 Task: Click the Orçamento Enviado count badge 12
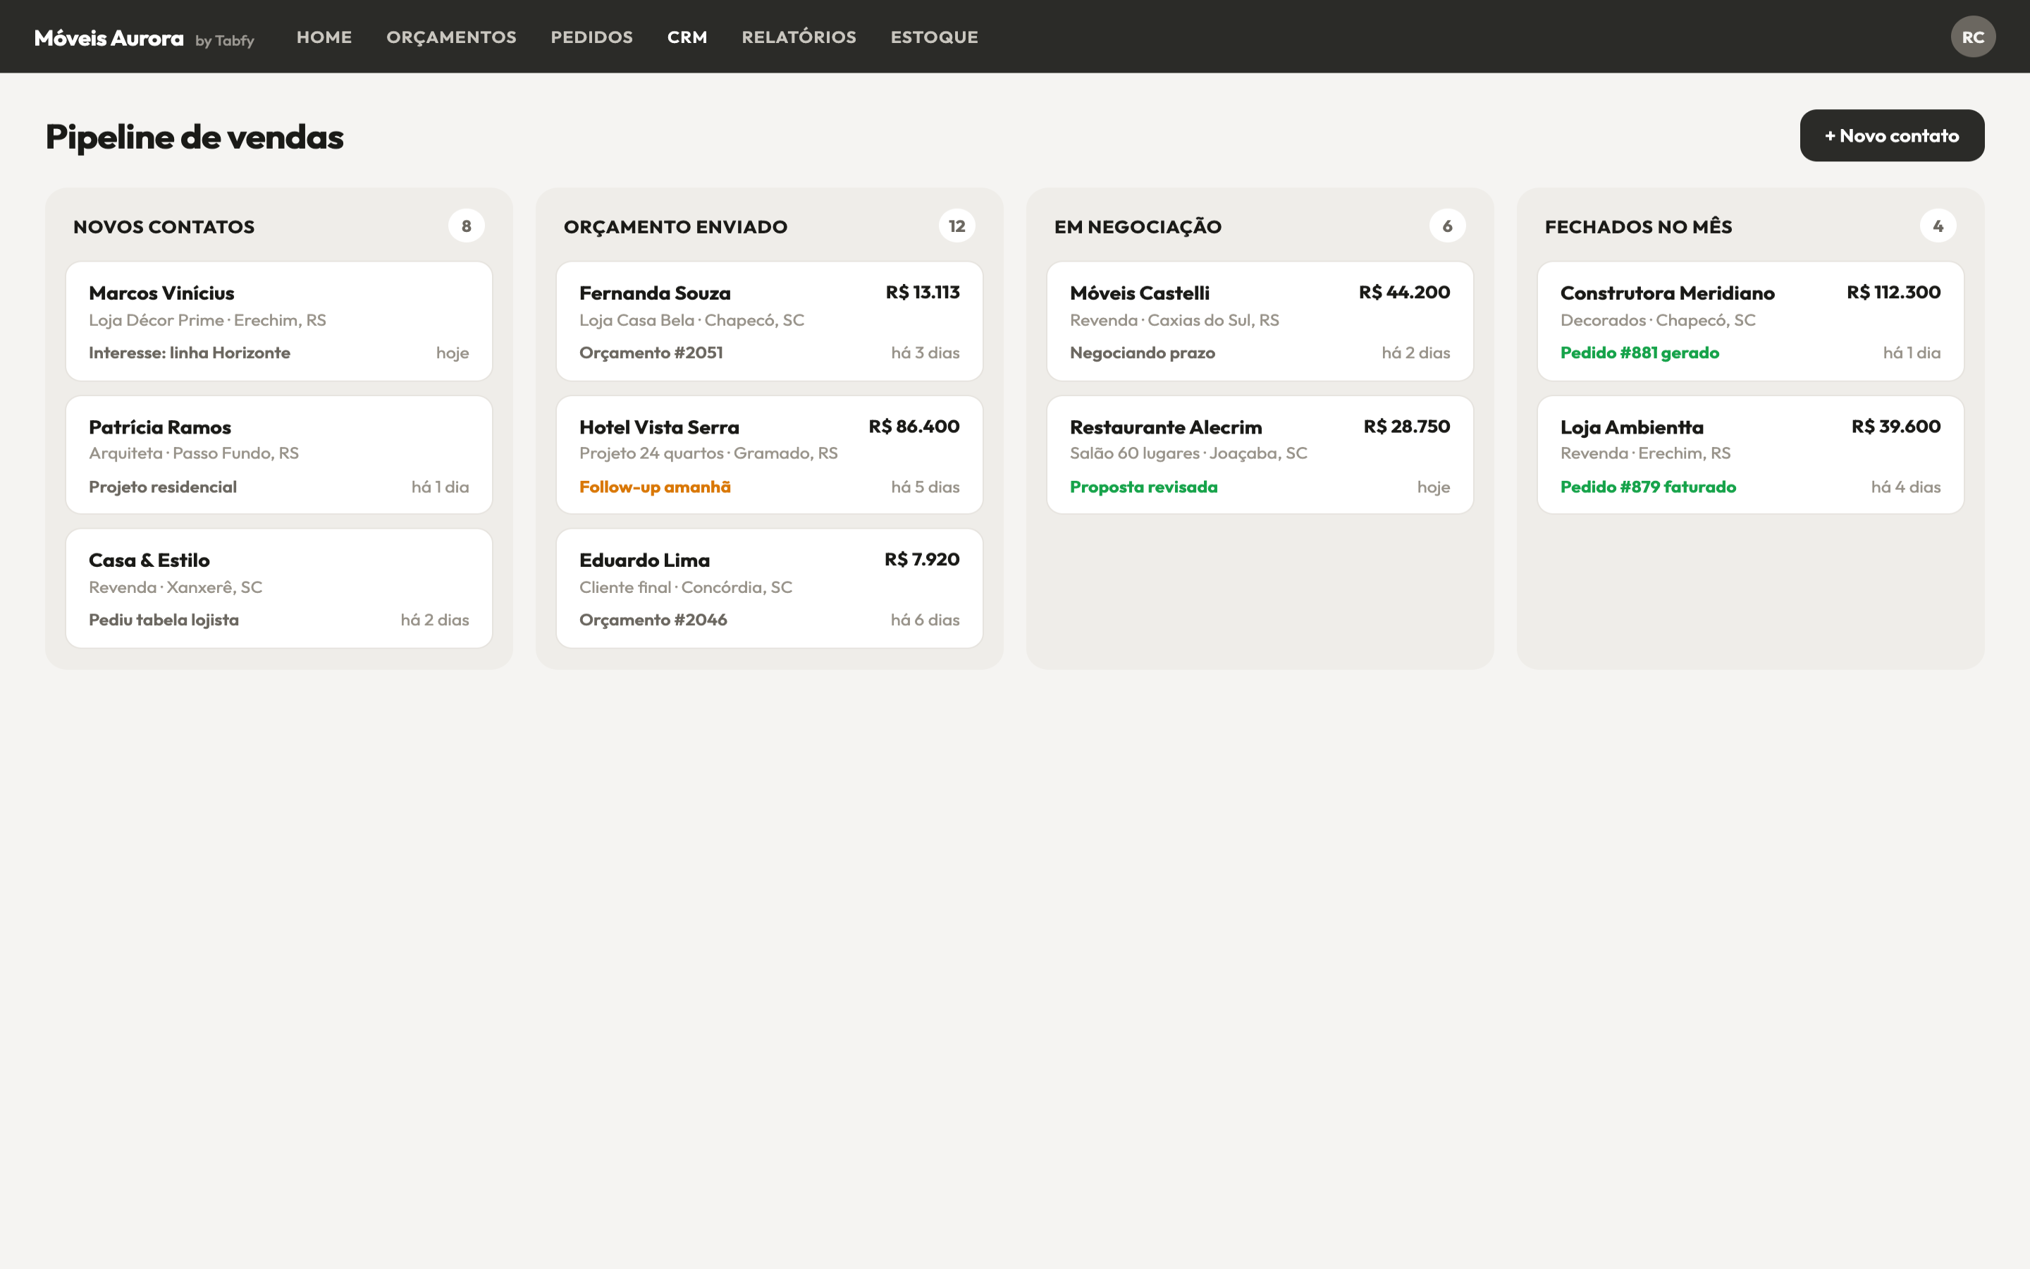957,226
